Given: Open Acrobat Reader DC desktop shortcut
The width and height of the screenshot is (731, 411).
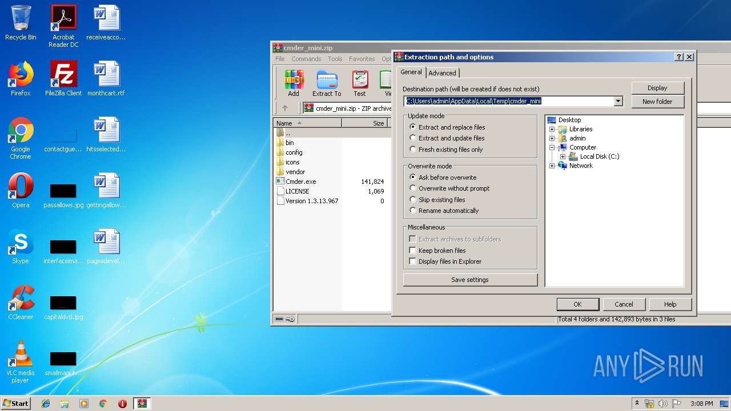Looking at the screenshot, I should coord(63,26).
